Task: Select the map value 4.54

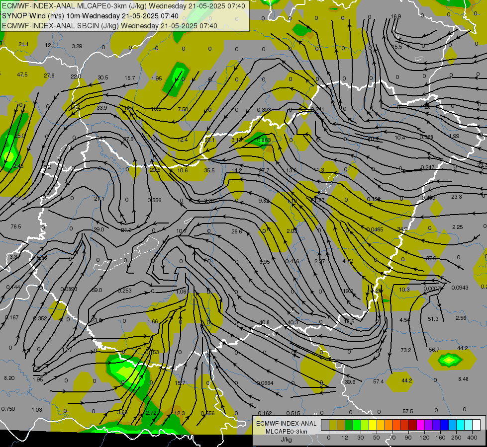Action: pos(405,320)
